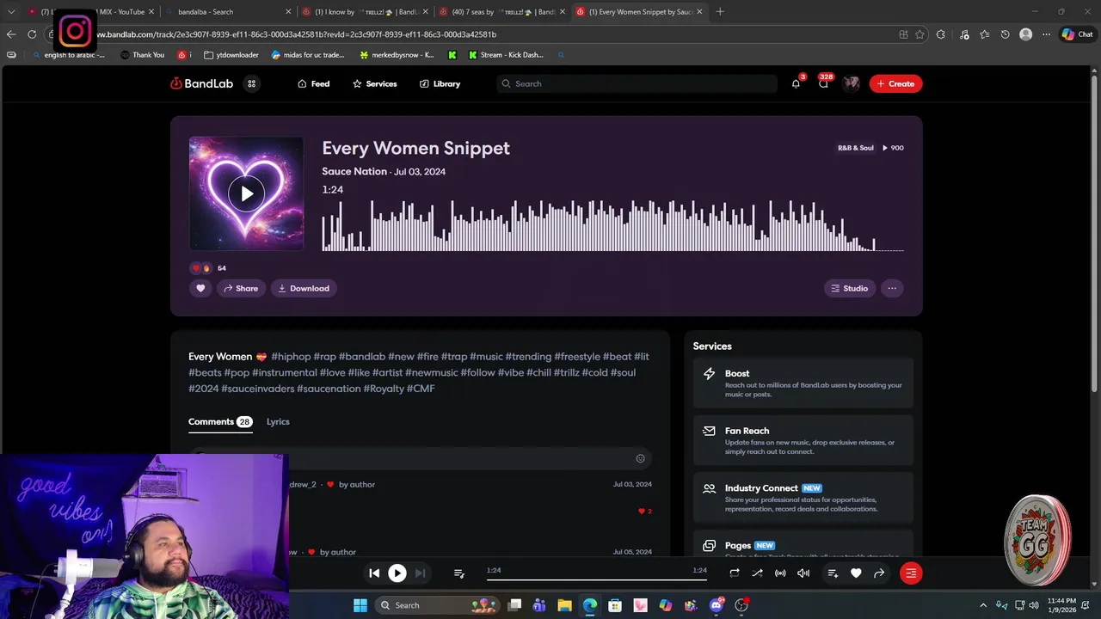Image resolution: width=1101 pixels, height=619 pixels.
Task: Open the taskbar volume control
Action: click(1033, 605)
